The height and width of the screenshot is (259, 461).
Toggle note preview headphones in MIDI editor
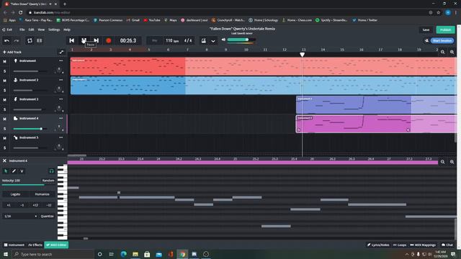coord(51,171)
